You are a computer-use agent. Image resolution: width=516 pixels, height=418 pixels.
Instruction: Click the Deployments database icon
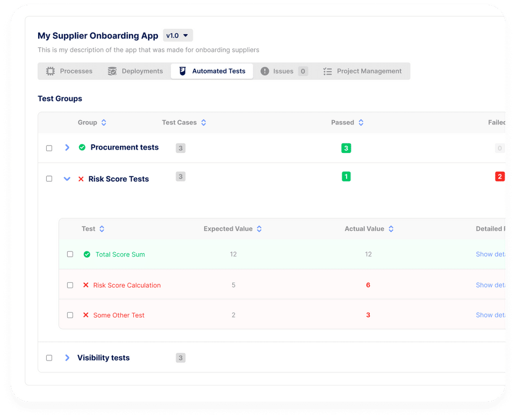pyautogui.click(x=112, y=71)
